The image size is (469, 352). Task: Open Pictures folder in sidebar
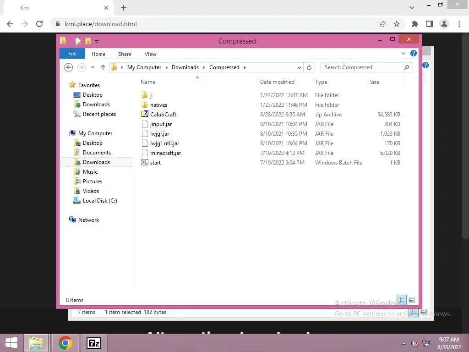(x=92, y=181)
